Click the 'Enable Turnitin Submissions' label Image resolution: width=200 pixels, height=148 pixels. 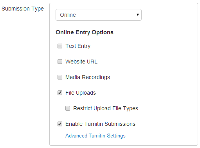100,124
